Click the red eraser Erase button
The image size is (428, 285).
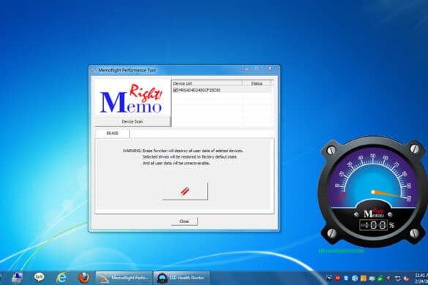(x=185, y=191)
